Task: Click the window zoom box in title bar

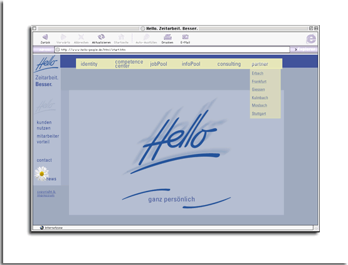Action: coord(311,28)
